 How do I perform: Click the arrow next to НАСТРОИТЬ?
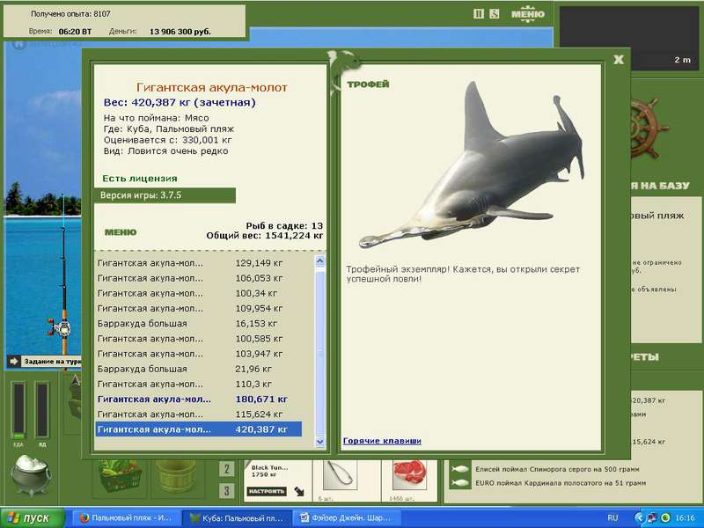(x=299, y=492)
